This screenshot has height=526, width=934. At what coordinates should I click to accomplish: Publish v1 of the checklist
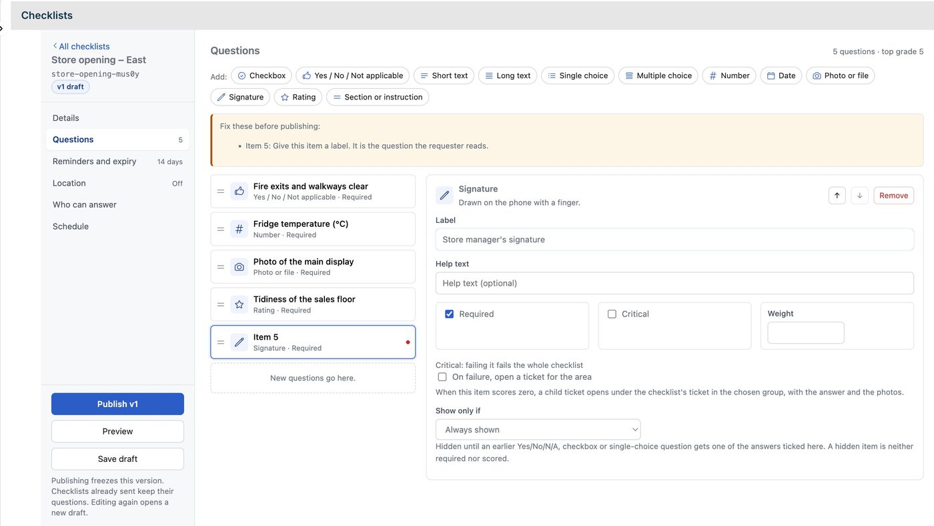point(117,404)
